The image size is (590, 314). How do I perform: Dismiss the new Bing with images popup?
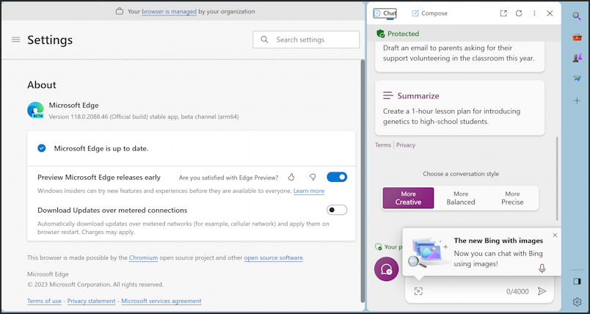[555, 235]
